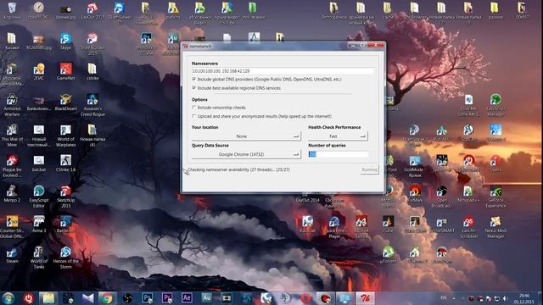Open Photoshop from the taskbar
The image size is (543, 305).
pos(147,298)
